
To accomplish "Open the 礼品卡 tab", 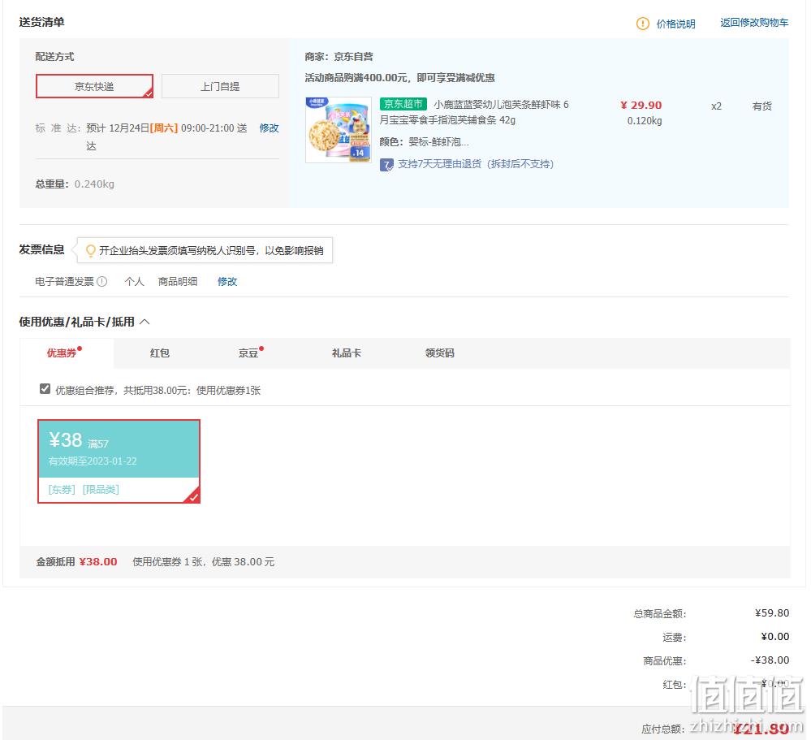I will [x=346, y=353].
